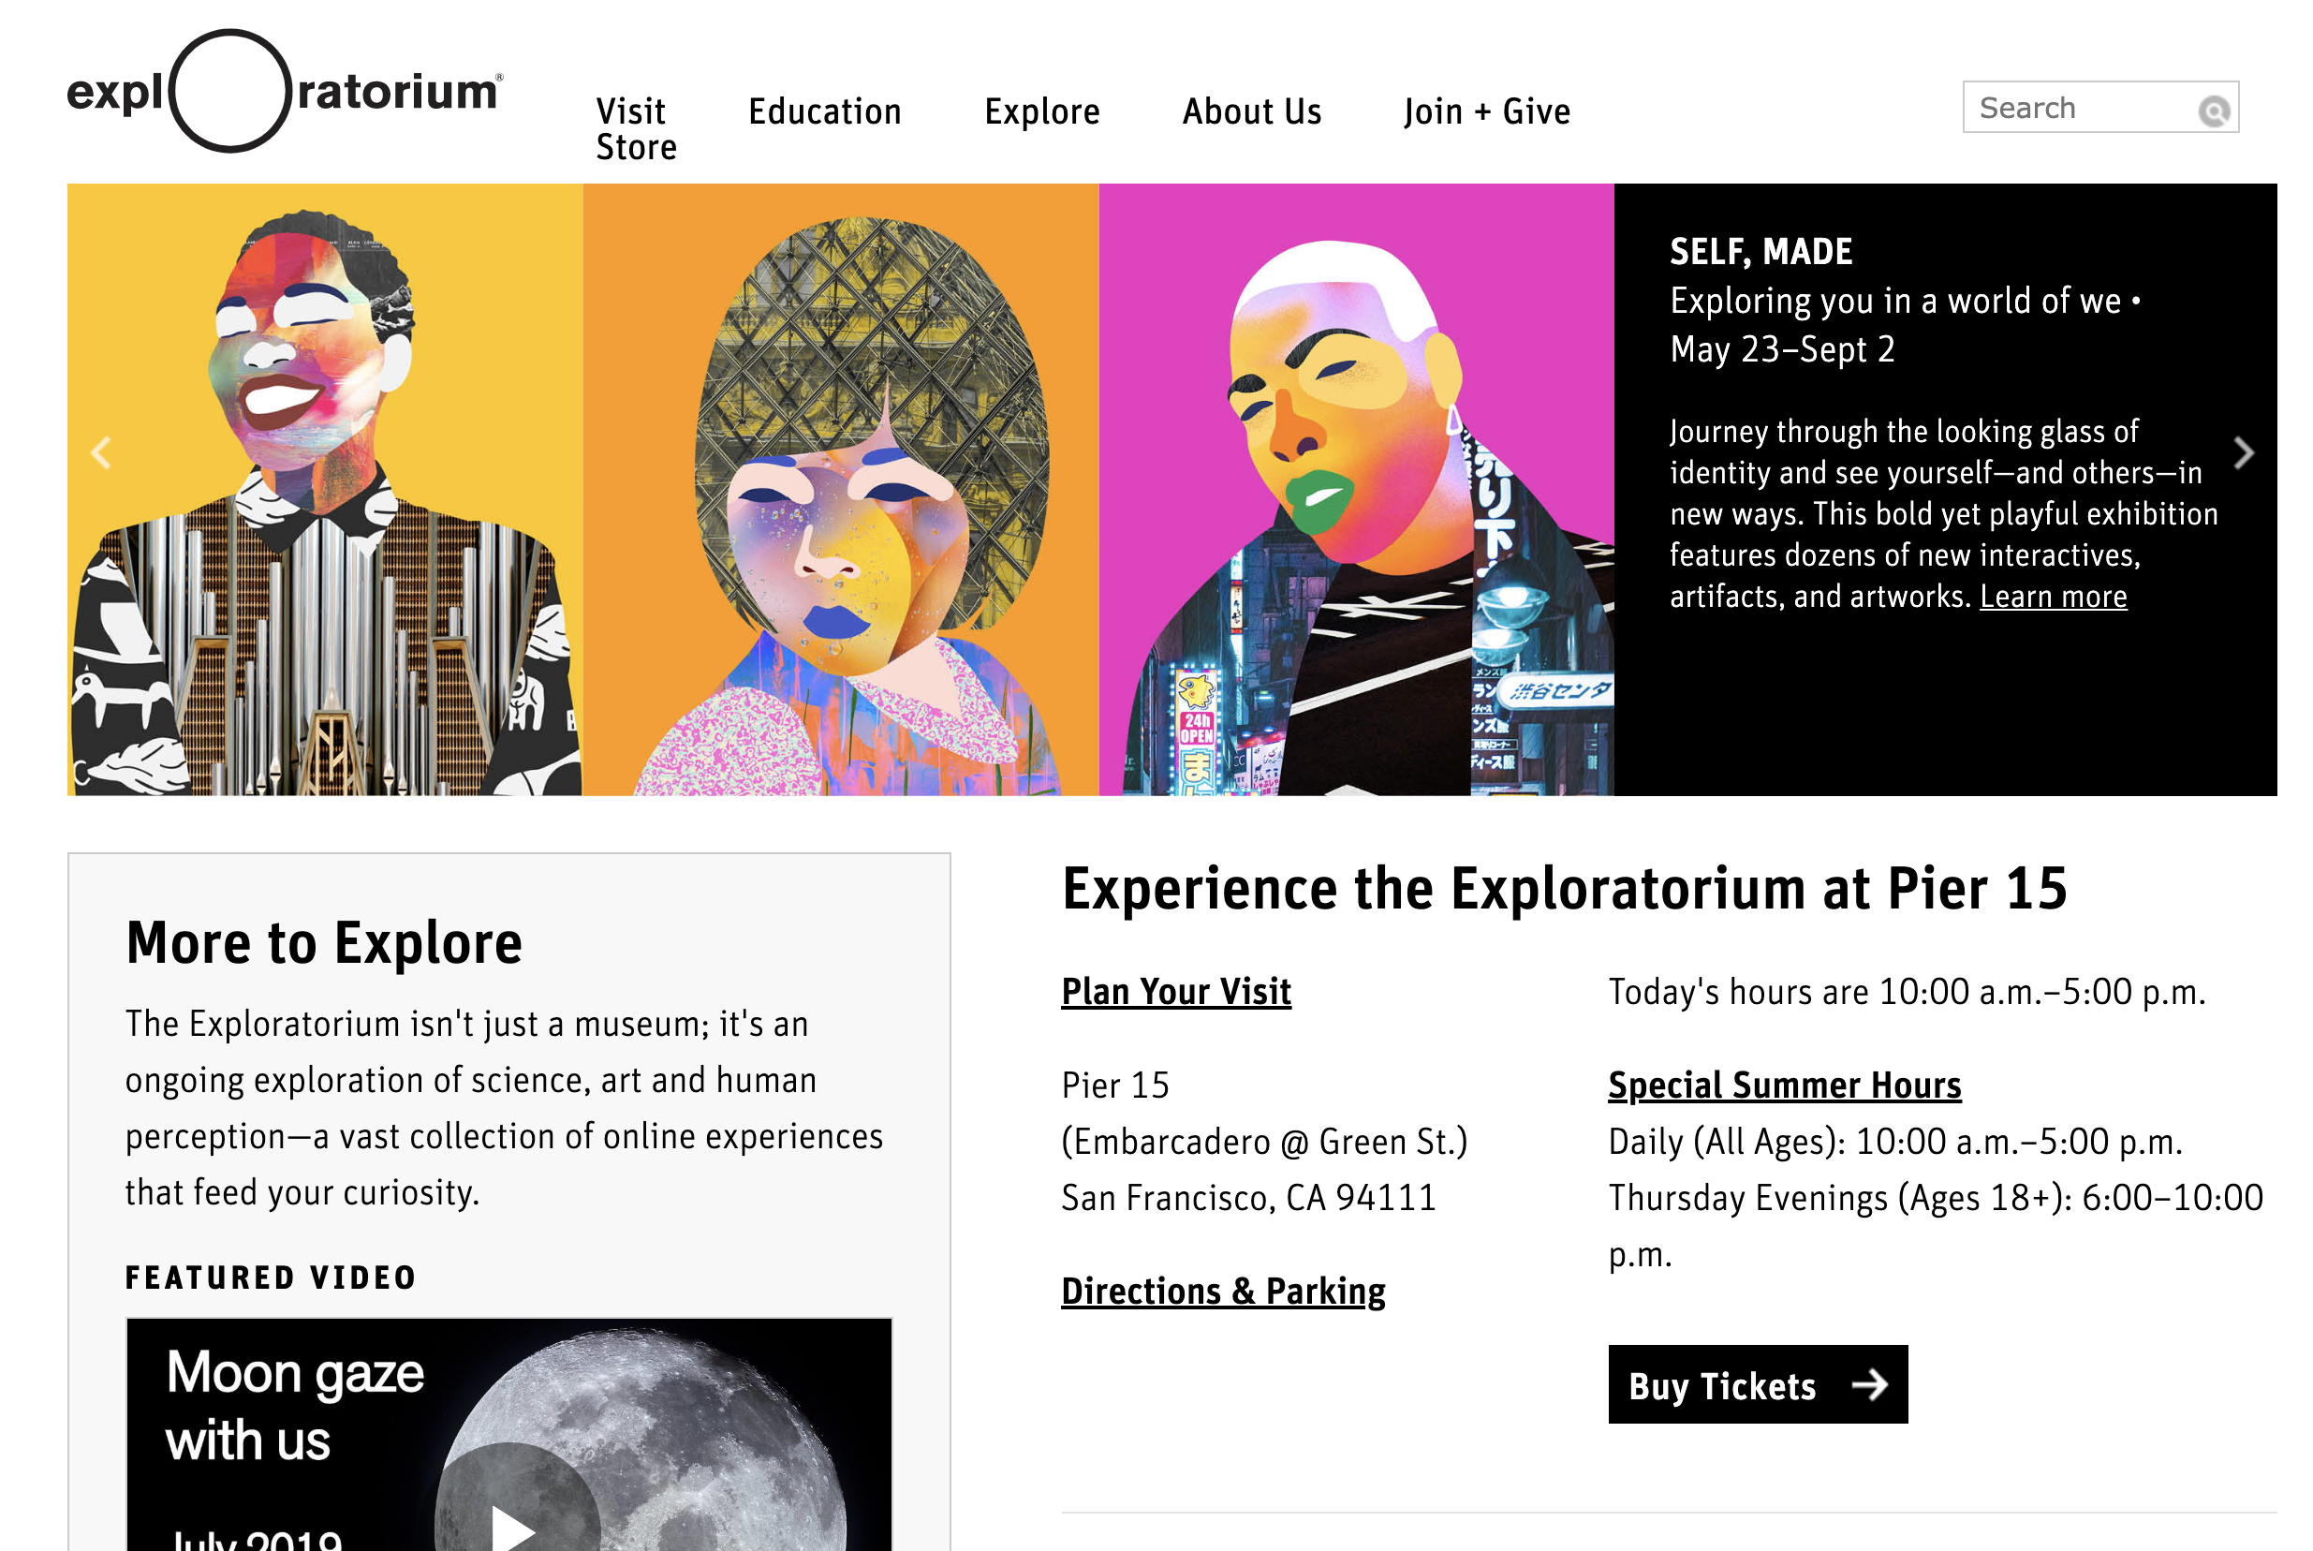This screenshot has width=2313, height=1551.
Task: Click the magenta portrait artwork panel
Action: pos(1356,490)
